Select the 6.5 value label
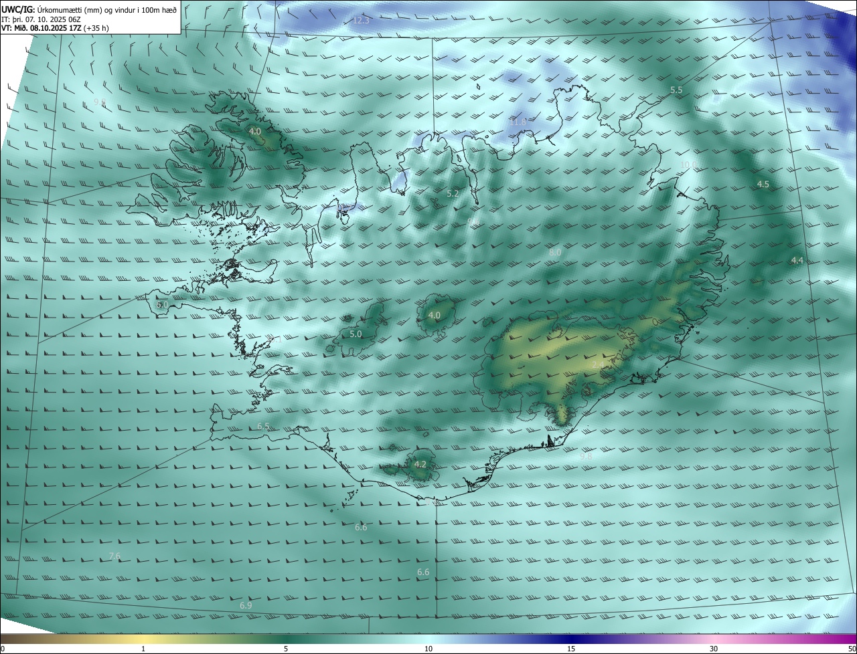This screenshot has width=857, height=654. [x=263, y=427]
